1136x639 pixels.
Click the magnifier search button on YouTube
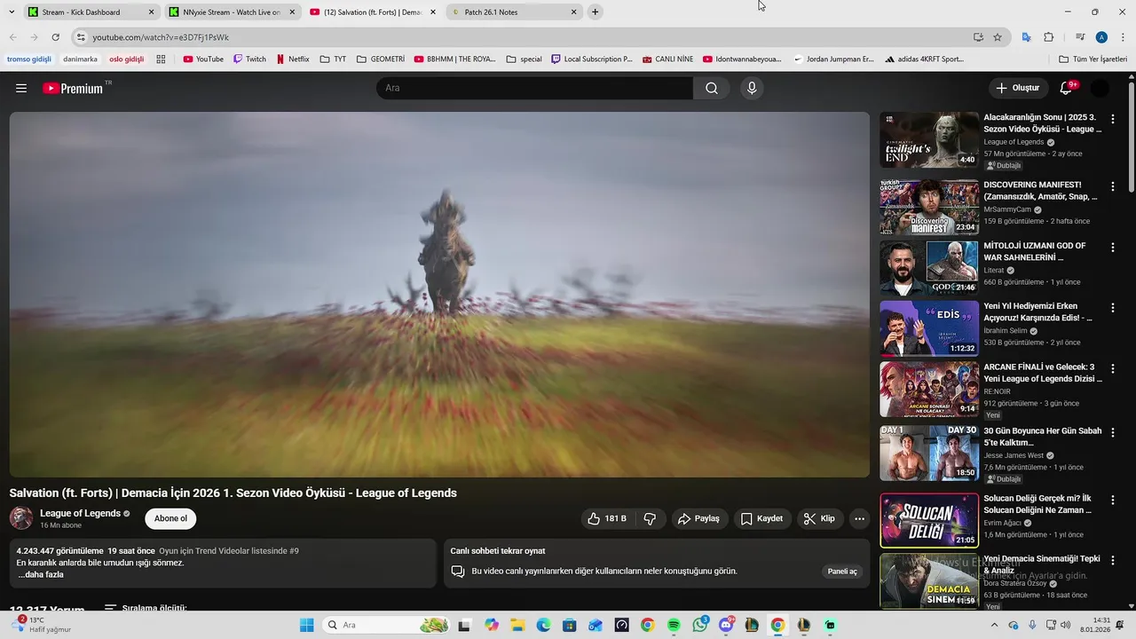(712, 88)
